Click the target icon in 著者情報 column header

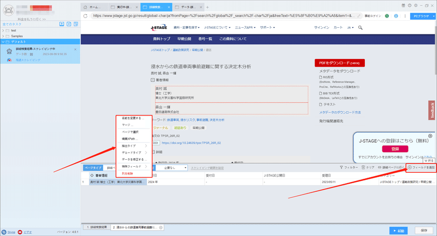pyautogui.click(x=92, y=176)
